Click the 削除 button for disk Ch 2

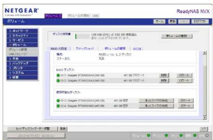164,80
